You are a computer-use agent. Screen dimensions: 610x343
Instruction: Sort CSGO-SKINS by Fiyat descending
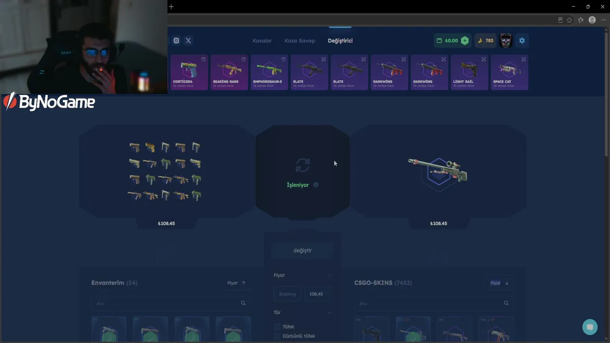pos(499,283)
